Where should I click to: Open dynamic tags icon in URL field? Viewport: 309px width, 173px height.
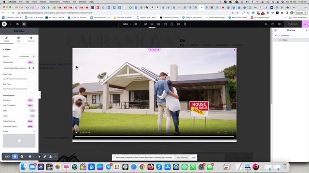[29, 68]
